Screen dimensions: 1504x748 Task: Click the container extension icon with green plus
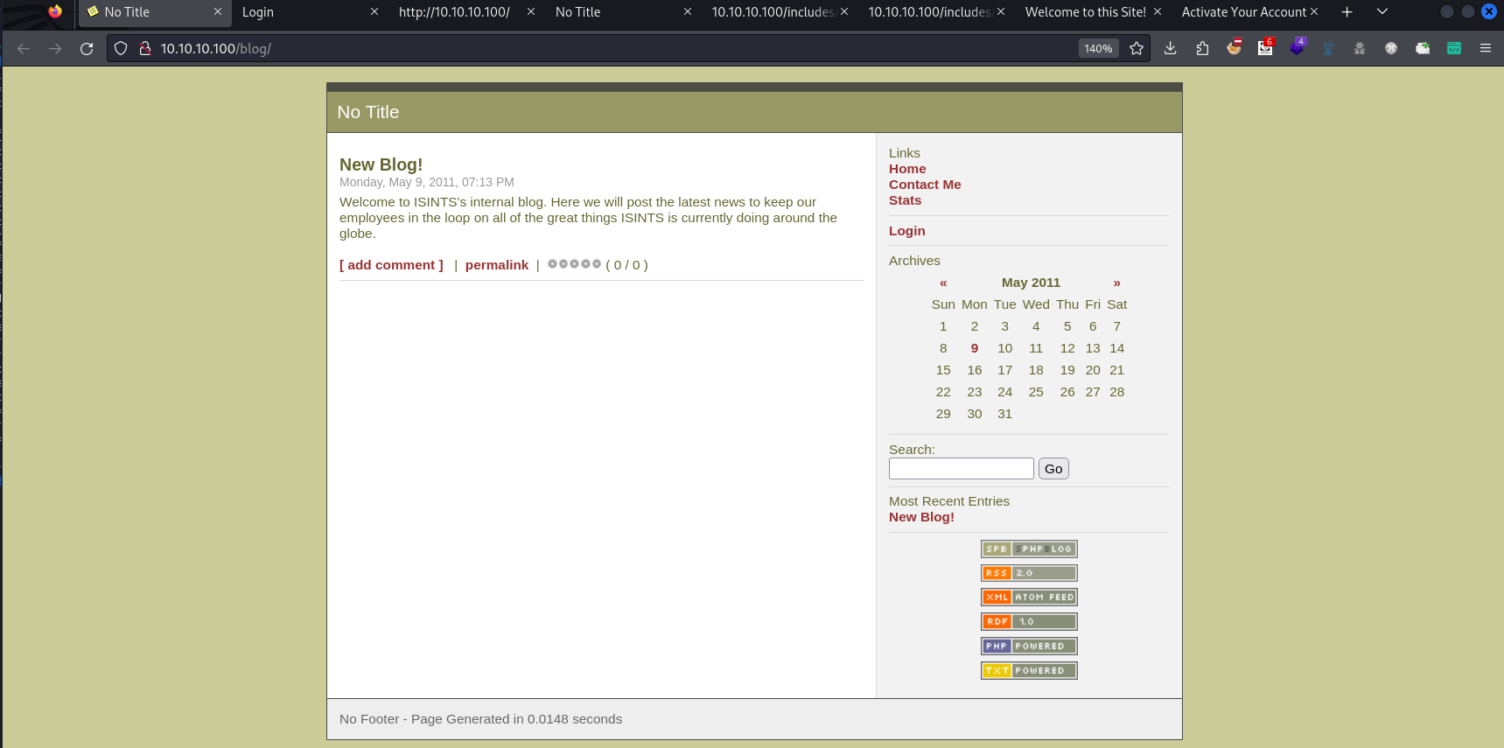pyautogui.click(x=1423, y=48)
